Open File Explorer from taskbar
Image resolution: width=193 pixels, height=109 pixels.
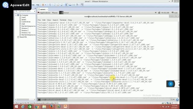point(44,107)
